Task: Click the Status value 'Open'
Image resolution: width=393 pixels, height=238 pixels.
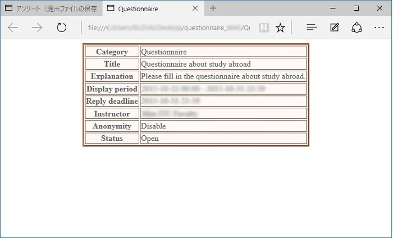Action: [x=150, y=138]
